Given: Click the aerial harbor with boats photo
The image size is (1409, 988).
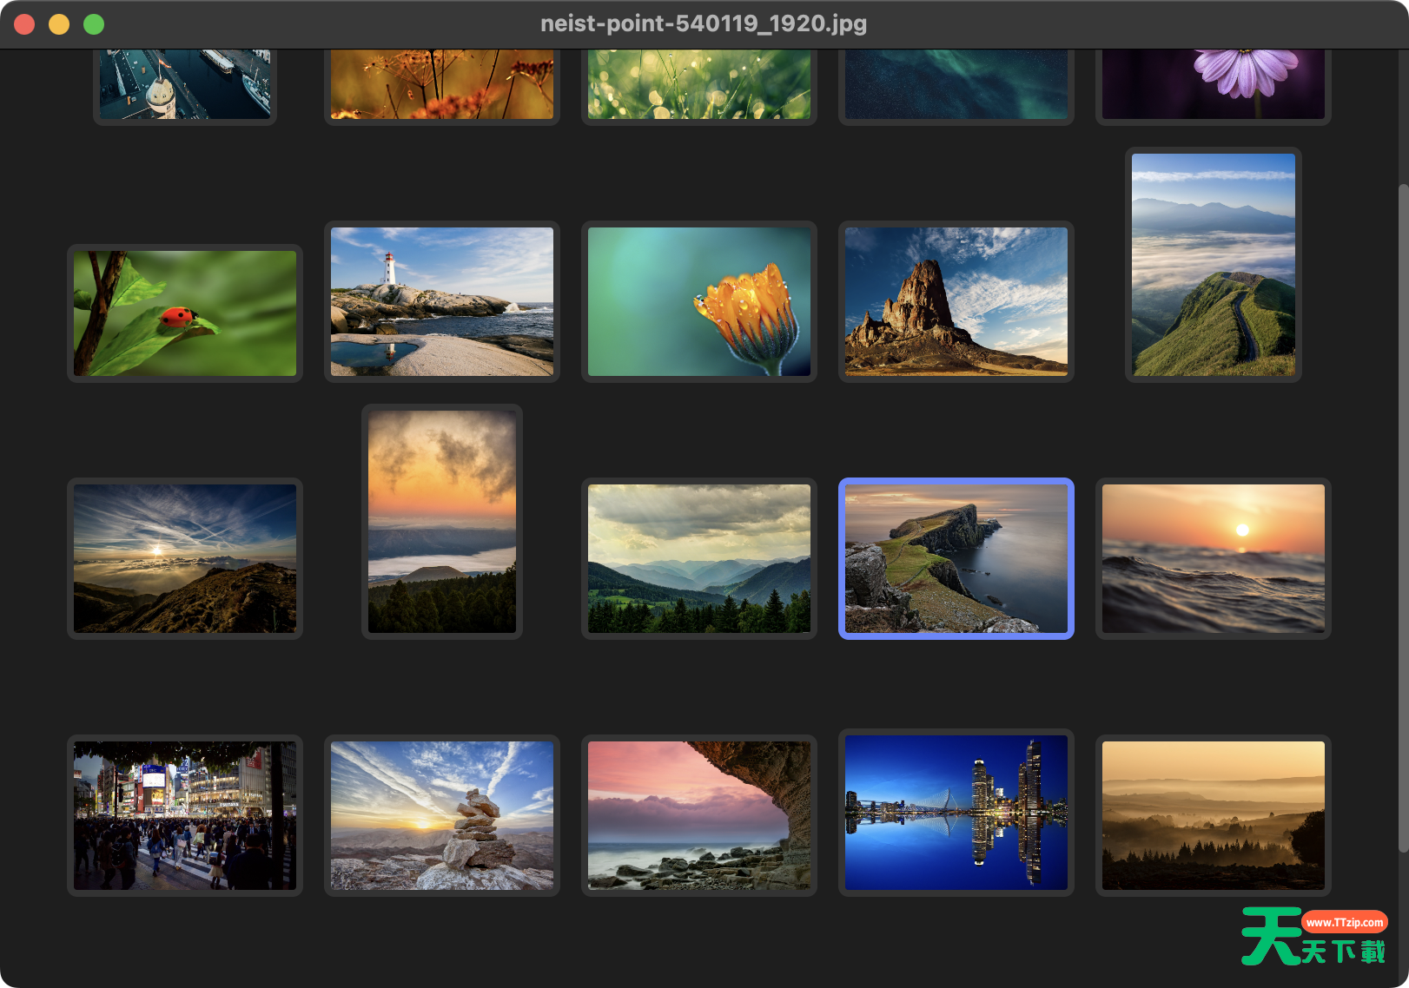Looking at the screenshot, I should [184, 82].
